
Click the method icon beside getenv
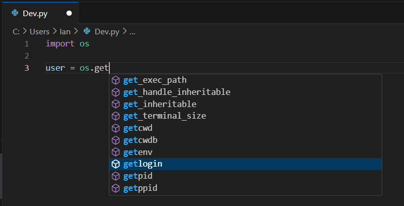tap(115, 152)
